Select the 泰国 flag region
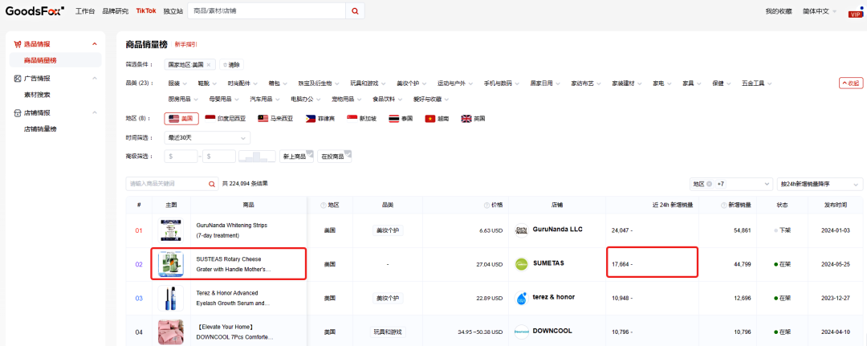The width and height of the screenshot is (867, 346). pyautogui.click(x=401, y=119)
